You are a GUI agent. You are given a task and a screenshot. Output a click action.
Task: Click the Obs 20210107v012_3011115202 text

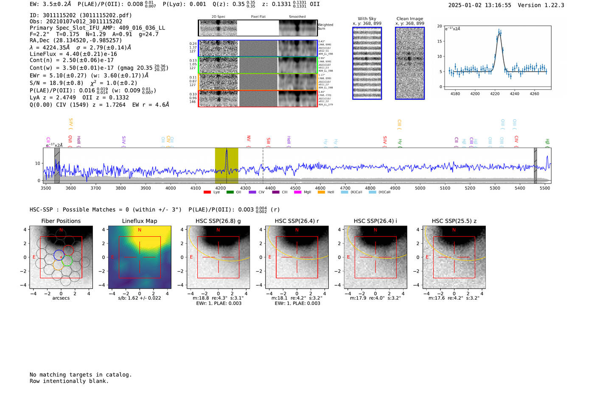click(x=76, y=22)
